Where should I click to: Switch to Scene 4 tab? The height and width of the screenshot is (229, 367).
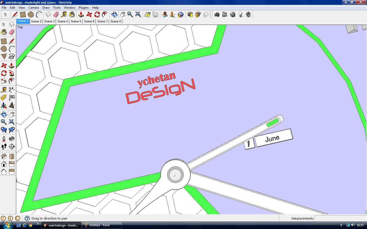pyautogui.click(x=63, y=21)
